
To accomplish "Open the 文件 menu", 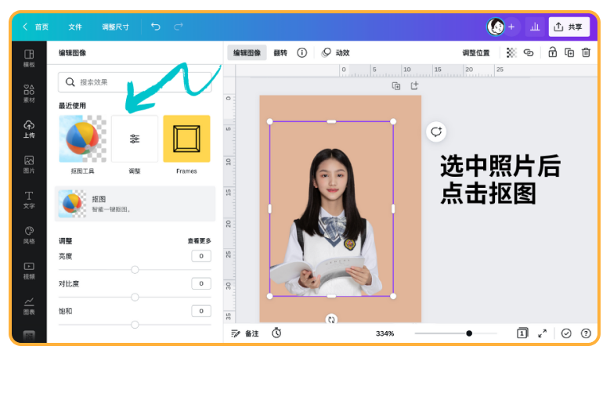I will click(x=75, y=27).
